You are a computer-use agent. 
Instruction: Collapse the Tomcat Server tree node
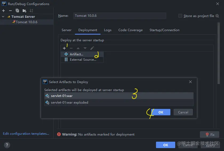click(x=3, y=17)
